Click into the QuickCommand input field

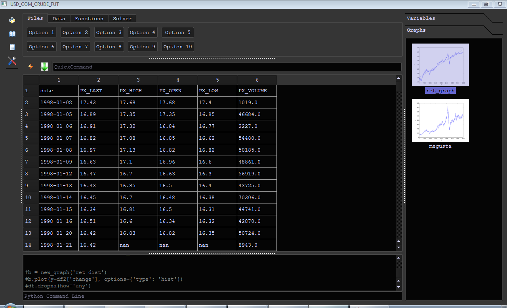tap(227, 67)
